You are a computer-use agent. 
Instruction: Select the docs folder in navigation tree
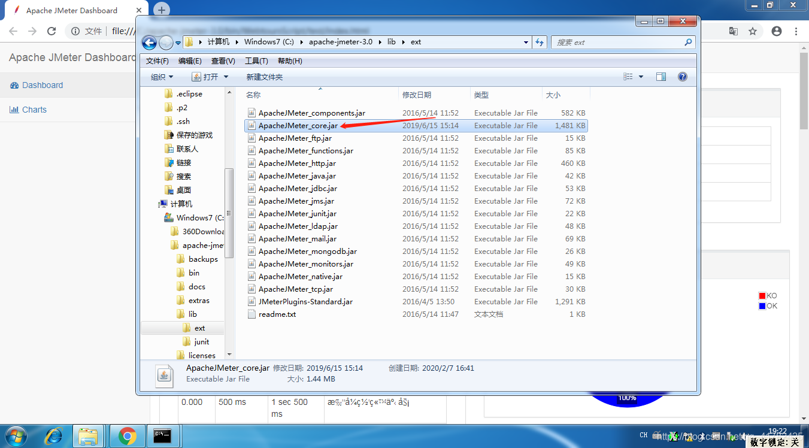197,286
